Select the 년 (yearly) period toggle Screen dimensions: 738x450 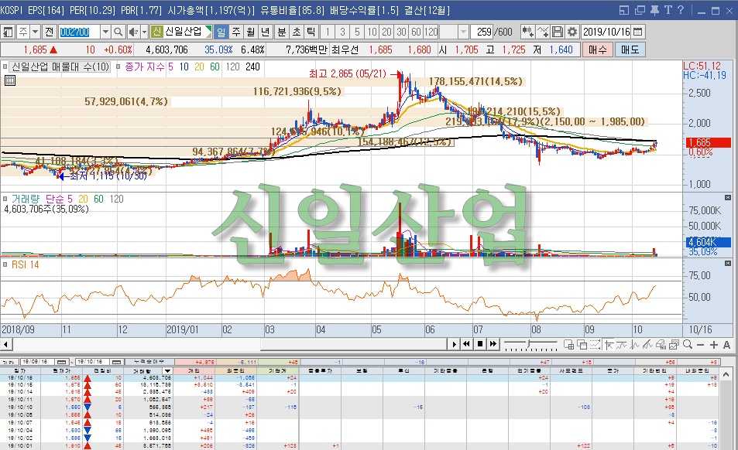click(x=266, y=32)
